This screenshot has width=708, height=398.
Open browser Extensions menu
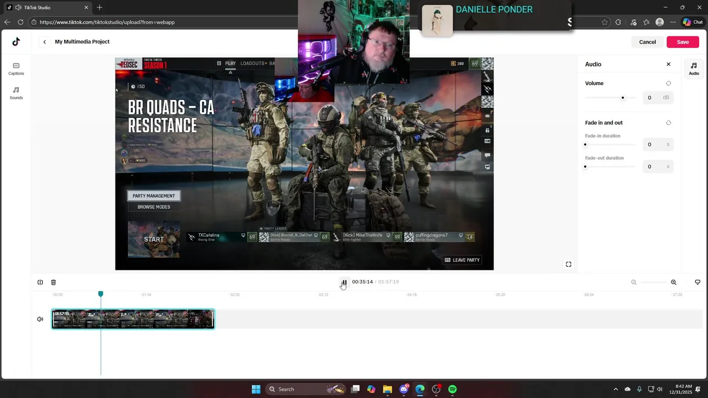click(x=618, y=22)
